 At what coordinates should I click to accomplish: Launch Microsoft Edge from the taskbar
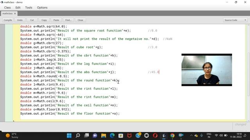tap(112, 136)
